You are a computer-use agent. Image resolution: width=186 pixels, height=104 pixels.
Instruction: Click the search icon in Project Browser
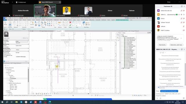(x=5, y=65)
